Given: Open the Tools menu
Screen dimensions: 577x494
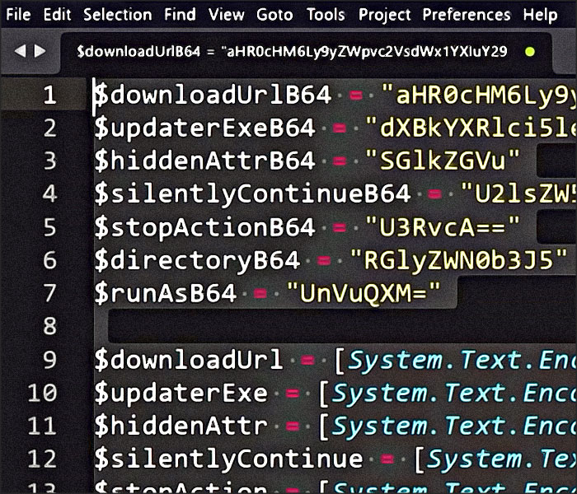Looking at the screenshot, I should [326, 15].
